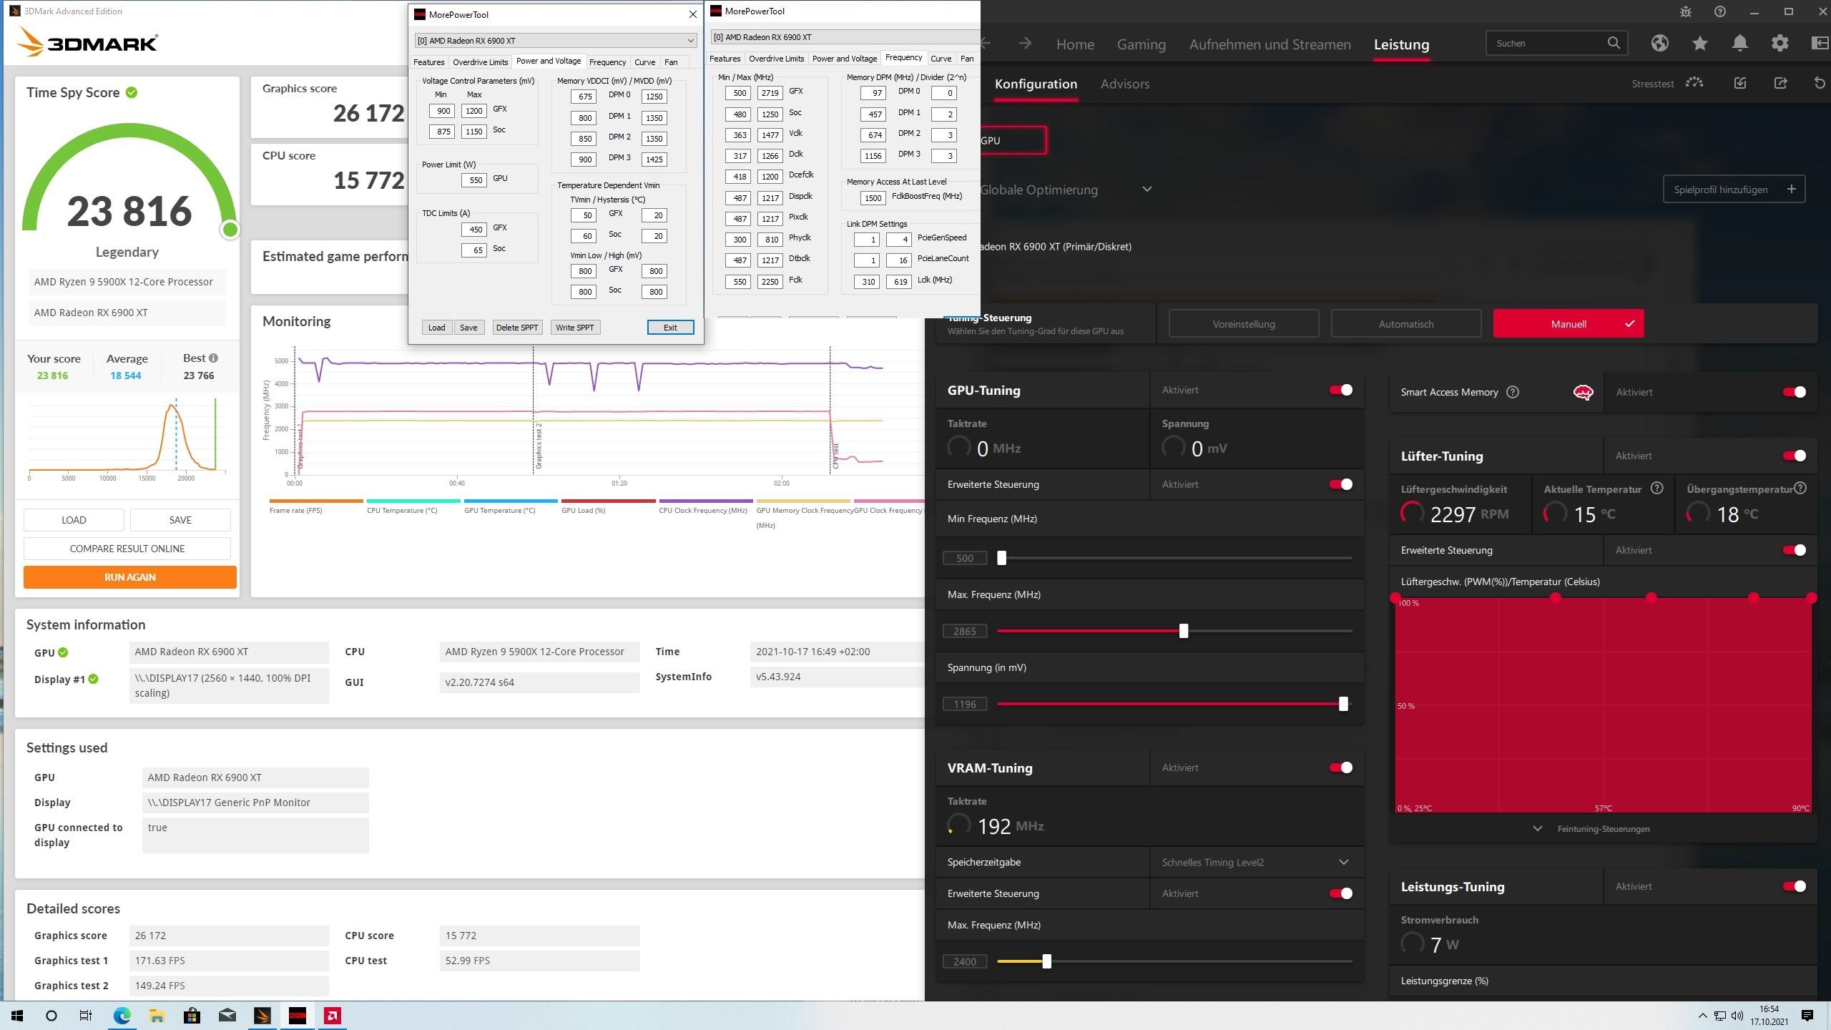Click the reset arrow icon in Konfiguration
1831x1030 pixels.
click(x=1820, y=83)
